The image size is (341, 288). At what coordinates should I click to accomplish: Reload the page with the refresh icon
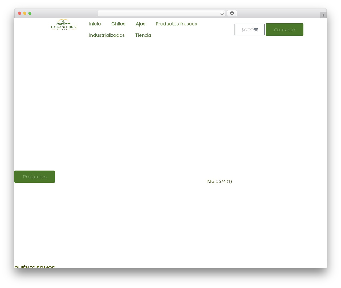pyautogui.click(x=222, y=13)
